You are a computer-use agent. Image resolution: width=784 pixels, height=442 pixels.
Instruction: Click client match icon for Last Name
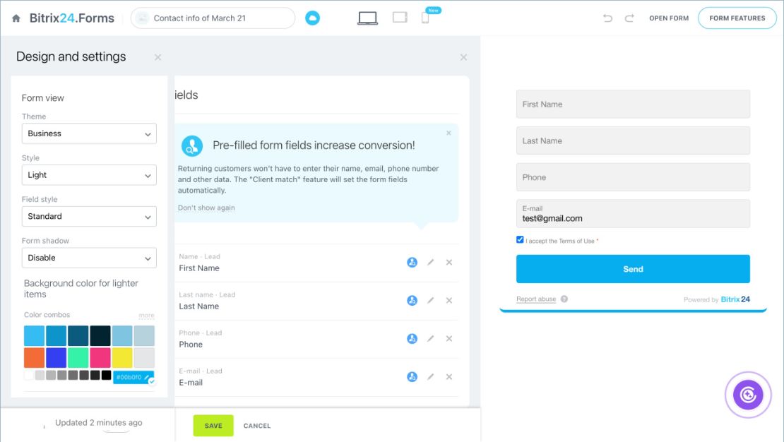pos(412,300)
